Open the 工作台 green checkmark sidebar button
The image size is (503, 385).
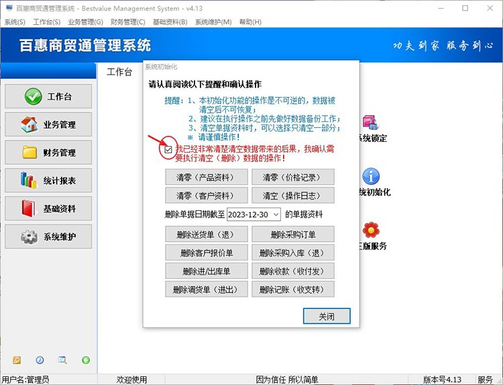[x=48, y=96]
